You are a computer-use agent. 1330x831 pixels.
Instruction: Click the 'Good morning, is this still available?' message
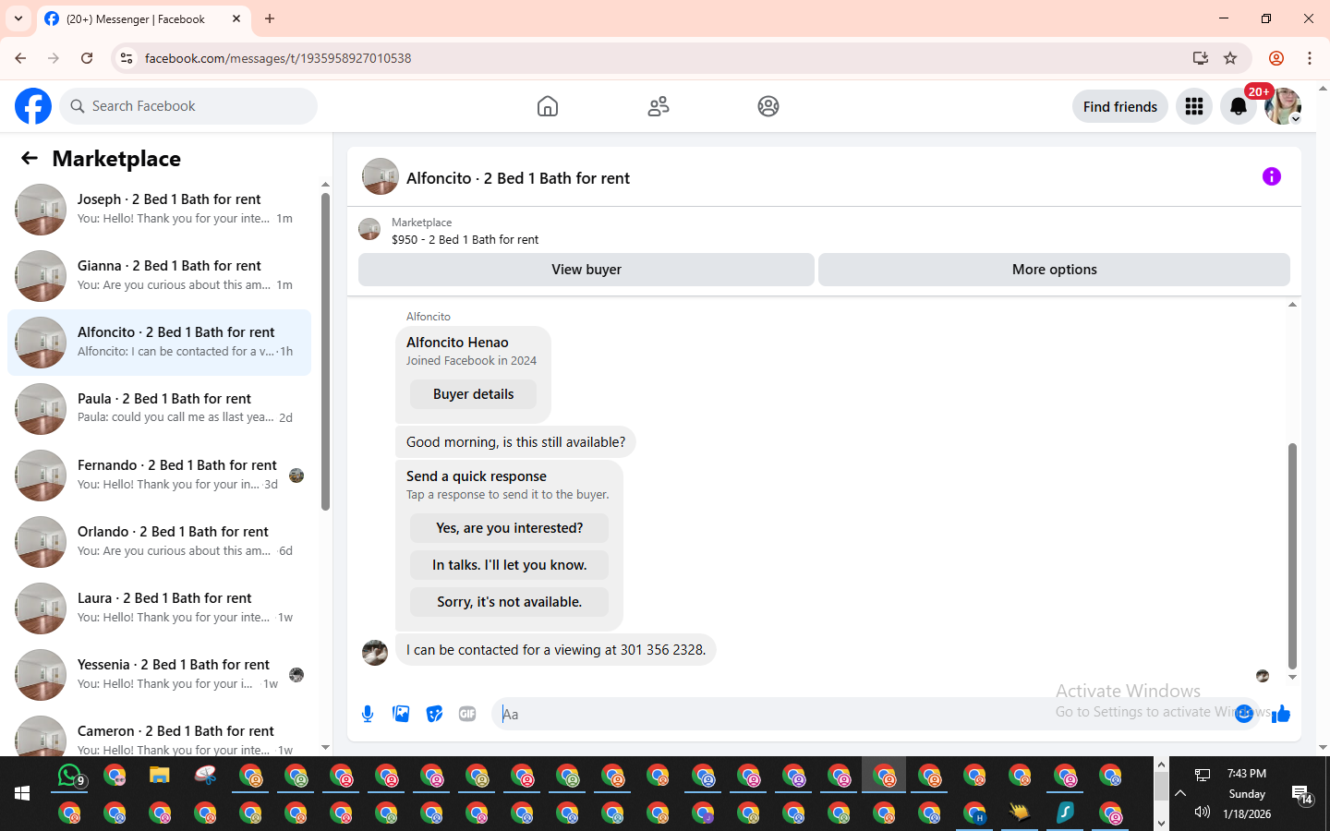point(515,442)
